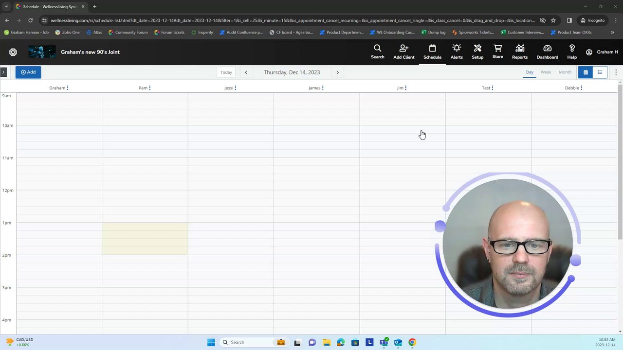Open Jim column options menu

405,88
